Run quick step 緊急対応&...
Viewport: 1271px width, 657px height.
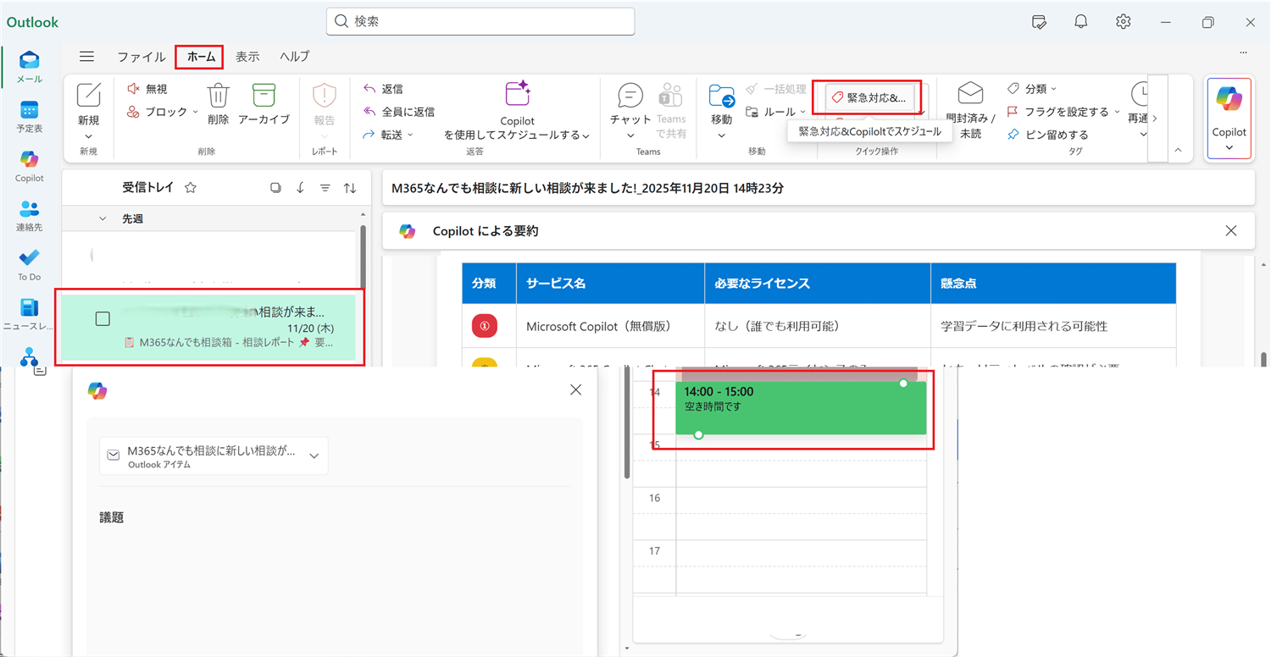[869, 98]
